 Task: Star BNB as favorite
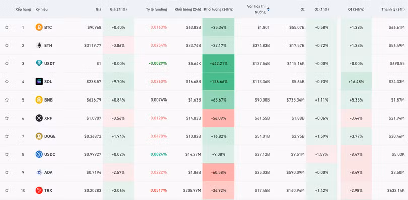click(x=7, y=99)
